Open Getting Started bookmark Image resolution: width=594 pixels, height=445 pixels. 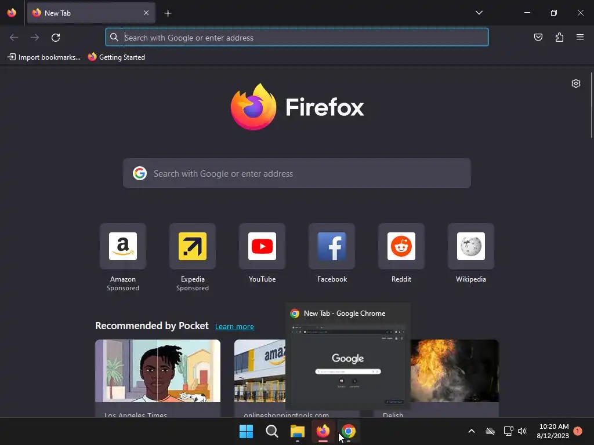(116, 57)
